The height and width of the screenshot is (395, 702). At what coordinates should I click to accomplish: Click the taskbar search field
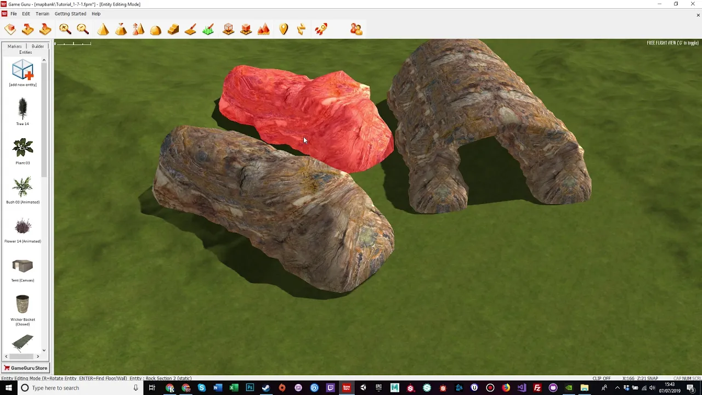click(80, 388)
